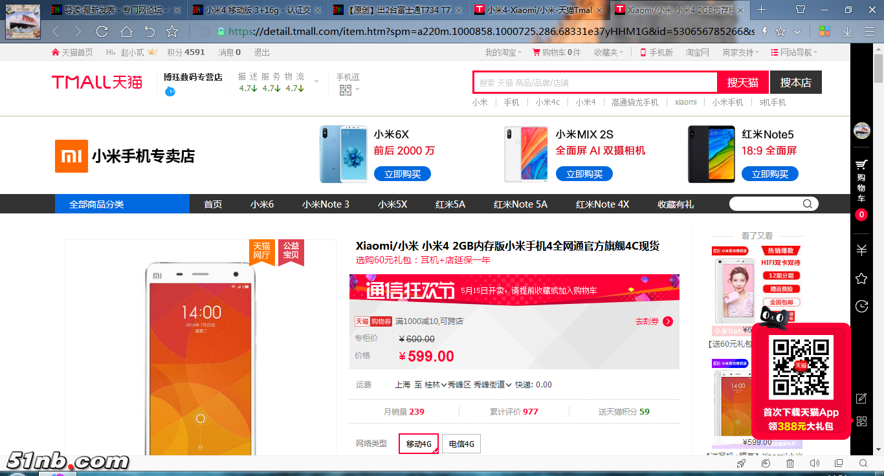Image resolution: width=884 pixels, height=476 pixels.
Task: Click the yen assets icon in the sidebar
Action: tap(861, 250)
